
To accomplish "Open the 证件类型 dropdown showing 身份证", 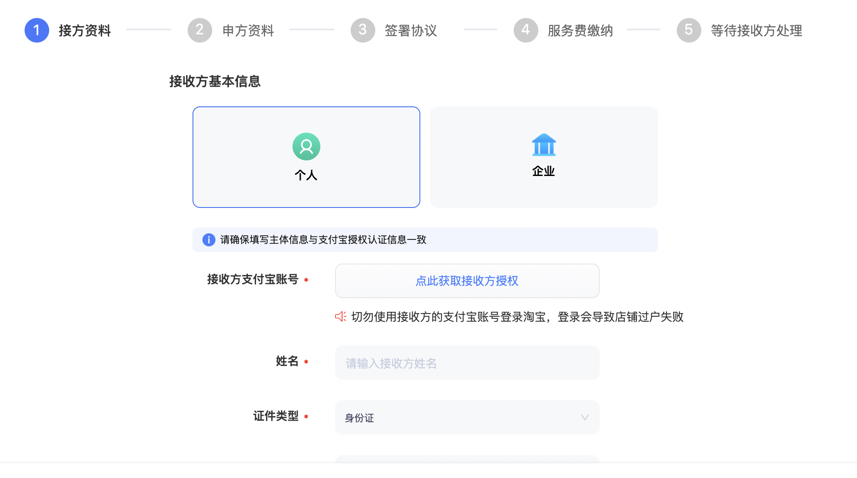I will pyautogui.click(x=467, y=417).
